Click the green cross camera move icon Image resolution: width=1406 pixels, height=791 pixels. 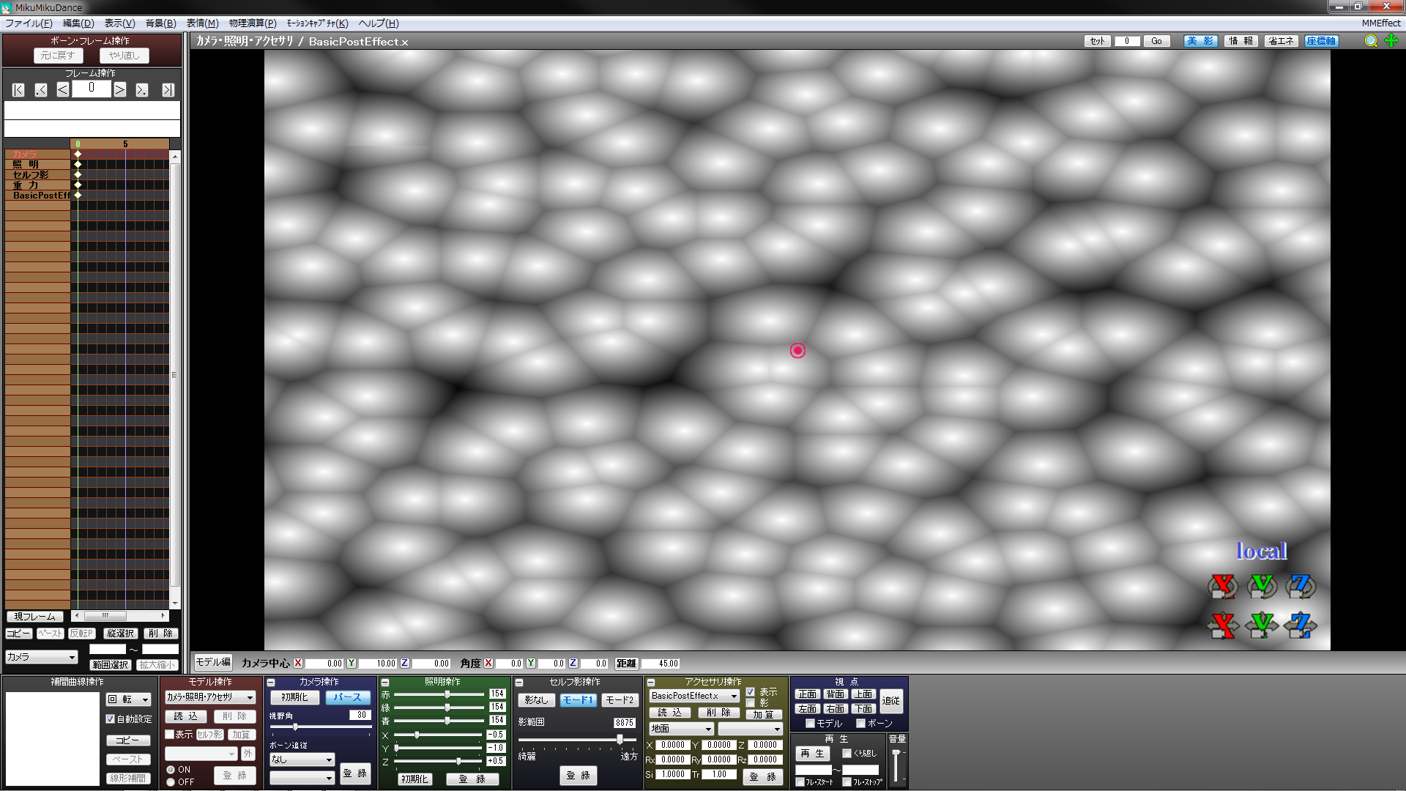(x=1392, y=41)
